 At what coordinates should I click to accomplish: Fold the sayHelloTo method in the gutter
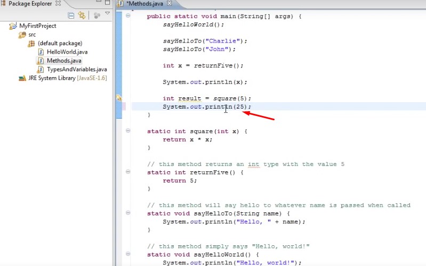(128, 213)
